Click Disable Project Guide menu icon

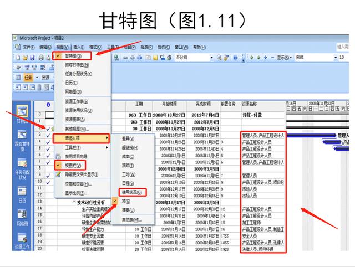[x=58, y=156]
